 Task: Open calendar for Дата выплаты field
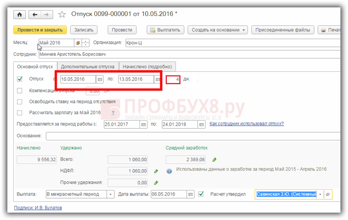click(x=190, y=194)
